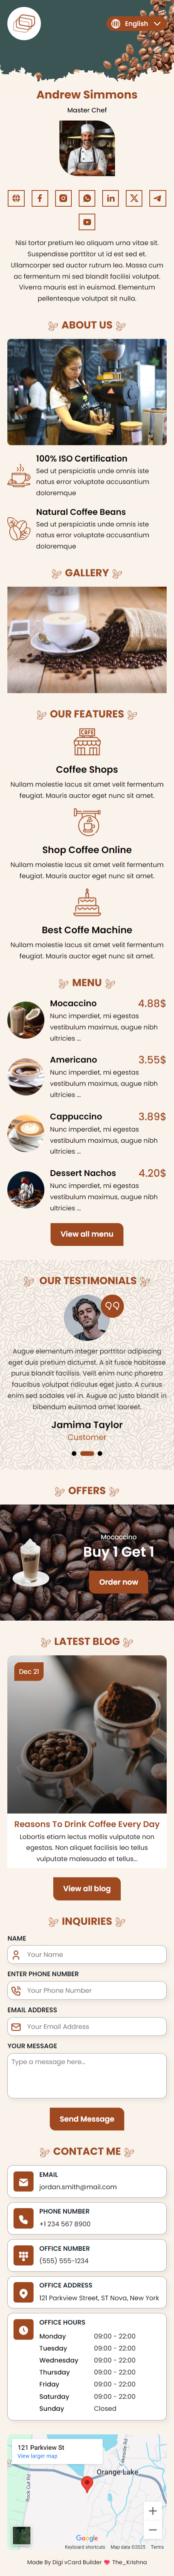Open the X (Twitter) icon
174x2576 pixels.
point(134,198)
